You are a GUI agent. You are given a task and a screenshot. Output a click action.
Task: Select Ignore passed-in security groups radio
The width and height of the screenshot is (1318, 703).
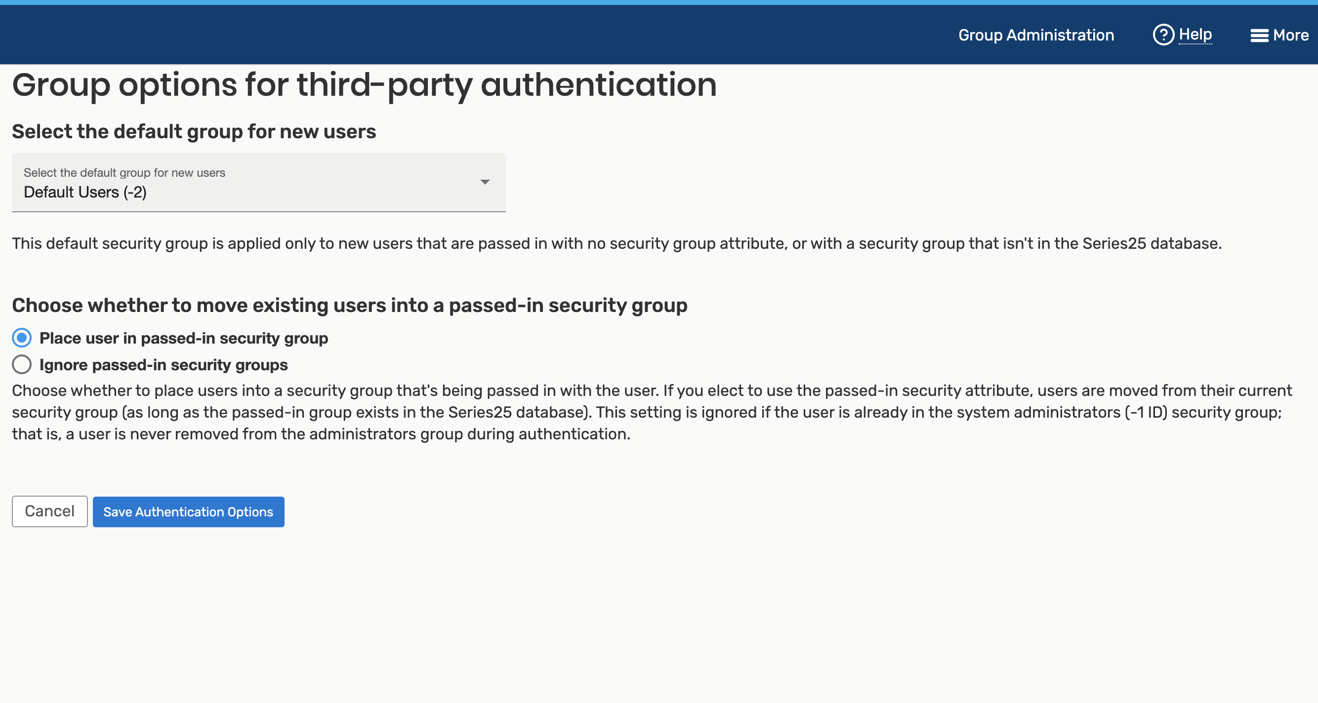click(22, 364)
